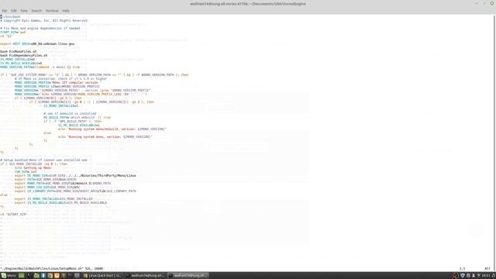This screenshot has height=279, width=496.
Task: Click the 'Copyright Epic Games' comment line
Action: pyautogui.click(x=44, y=21)
